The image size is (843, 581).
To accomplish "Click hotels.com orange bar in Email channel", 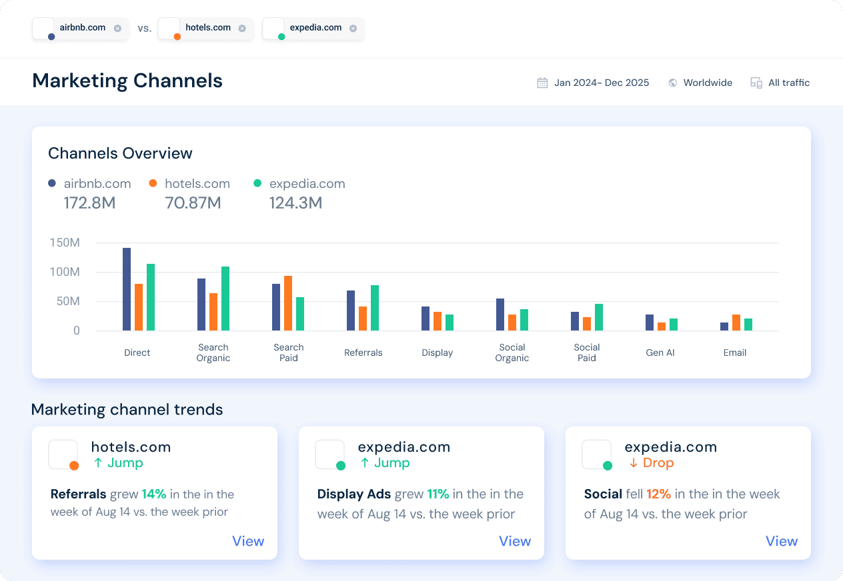I will (x=736, y=322).
